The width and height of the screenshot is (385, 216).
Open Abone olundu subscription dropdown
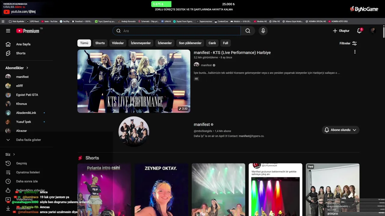pos(340,130)
